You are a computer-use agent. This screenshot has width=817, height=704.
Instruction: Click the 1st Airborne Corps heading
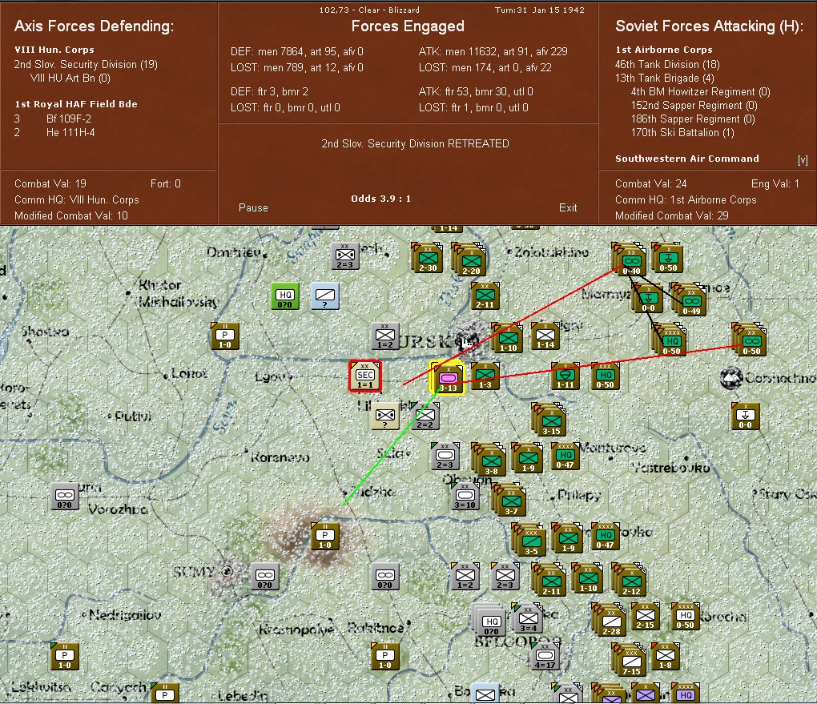(x=664, y=50)
